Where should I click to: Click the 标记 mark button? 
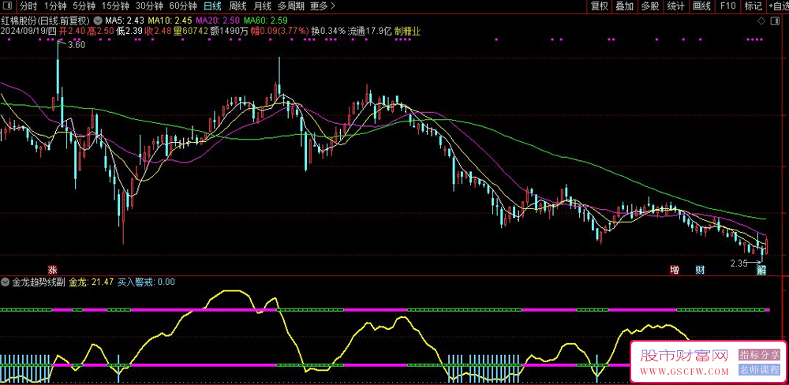(x=753, y=6)
